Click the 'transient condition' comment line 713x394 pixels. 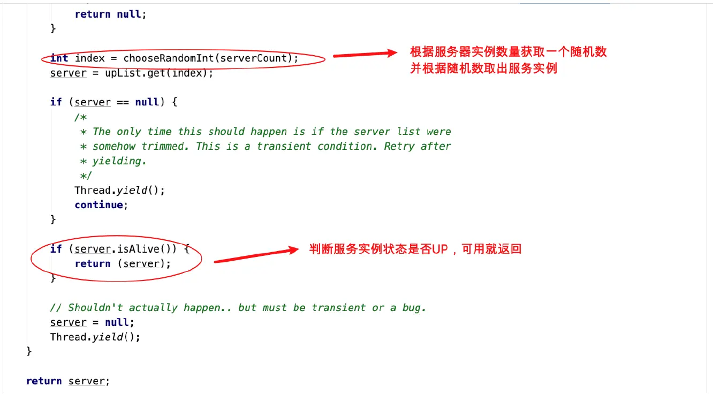coord(266,146)
